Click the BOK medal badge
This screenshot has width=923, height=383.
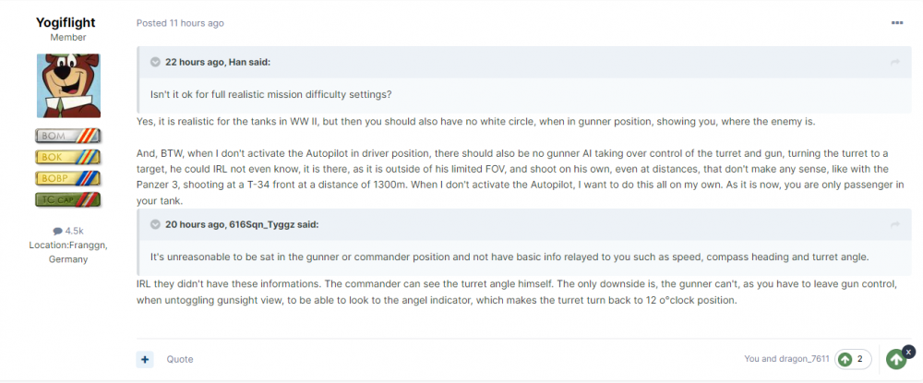[x=66, y=158]
